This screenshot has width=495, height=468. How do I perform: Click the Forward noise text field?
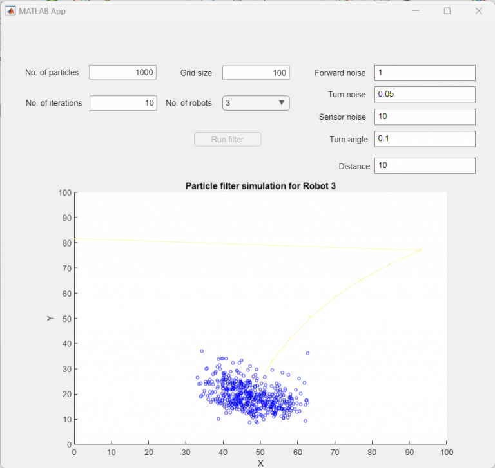coord(425,73)
